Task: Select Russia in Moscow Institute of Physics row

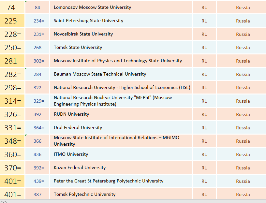Action: 241,61
